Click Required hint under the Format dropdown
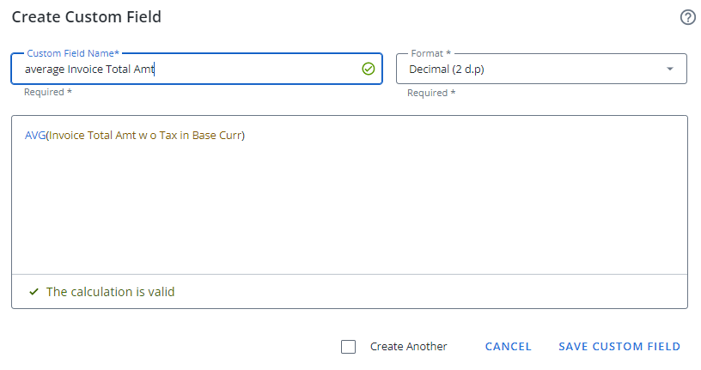 [x=431, y=93]
